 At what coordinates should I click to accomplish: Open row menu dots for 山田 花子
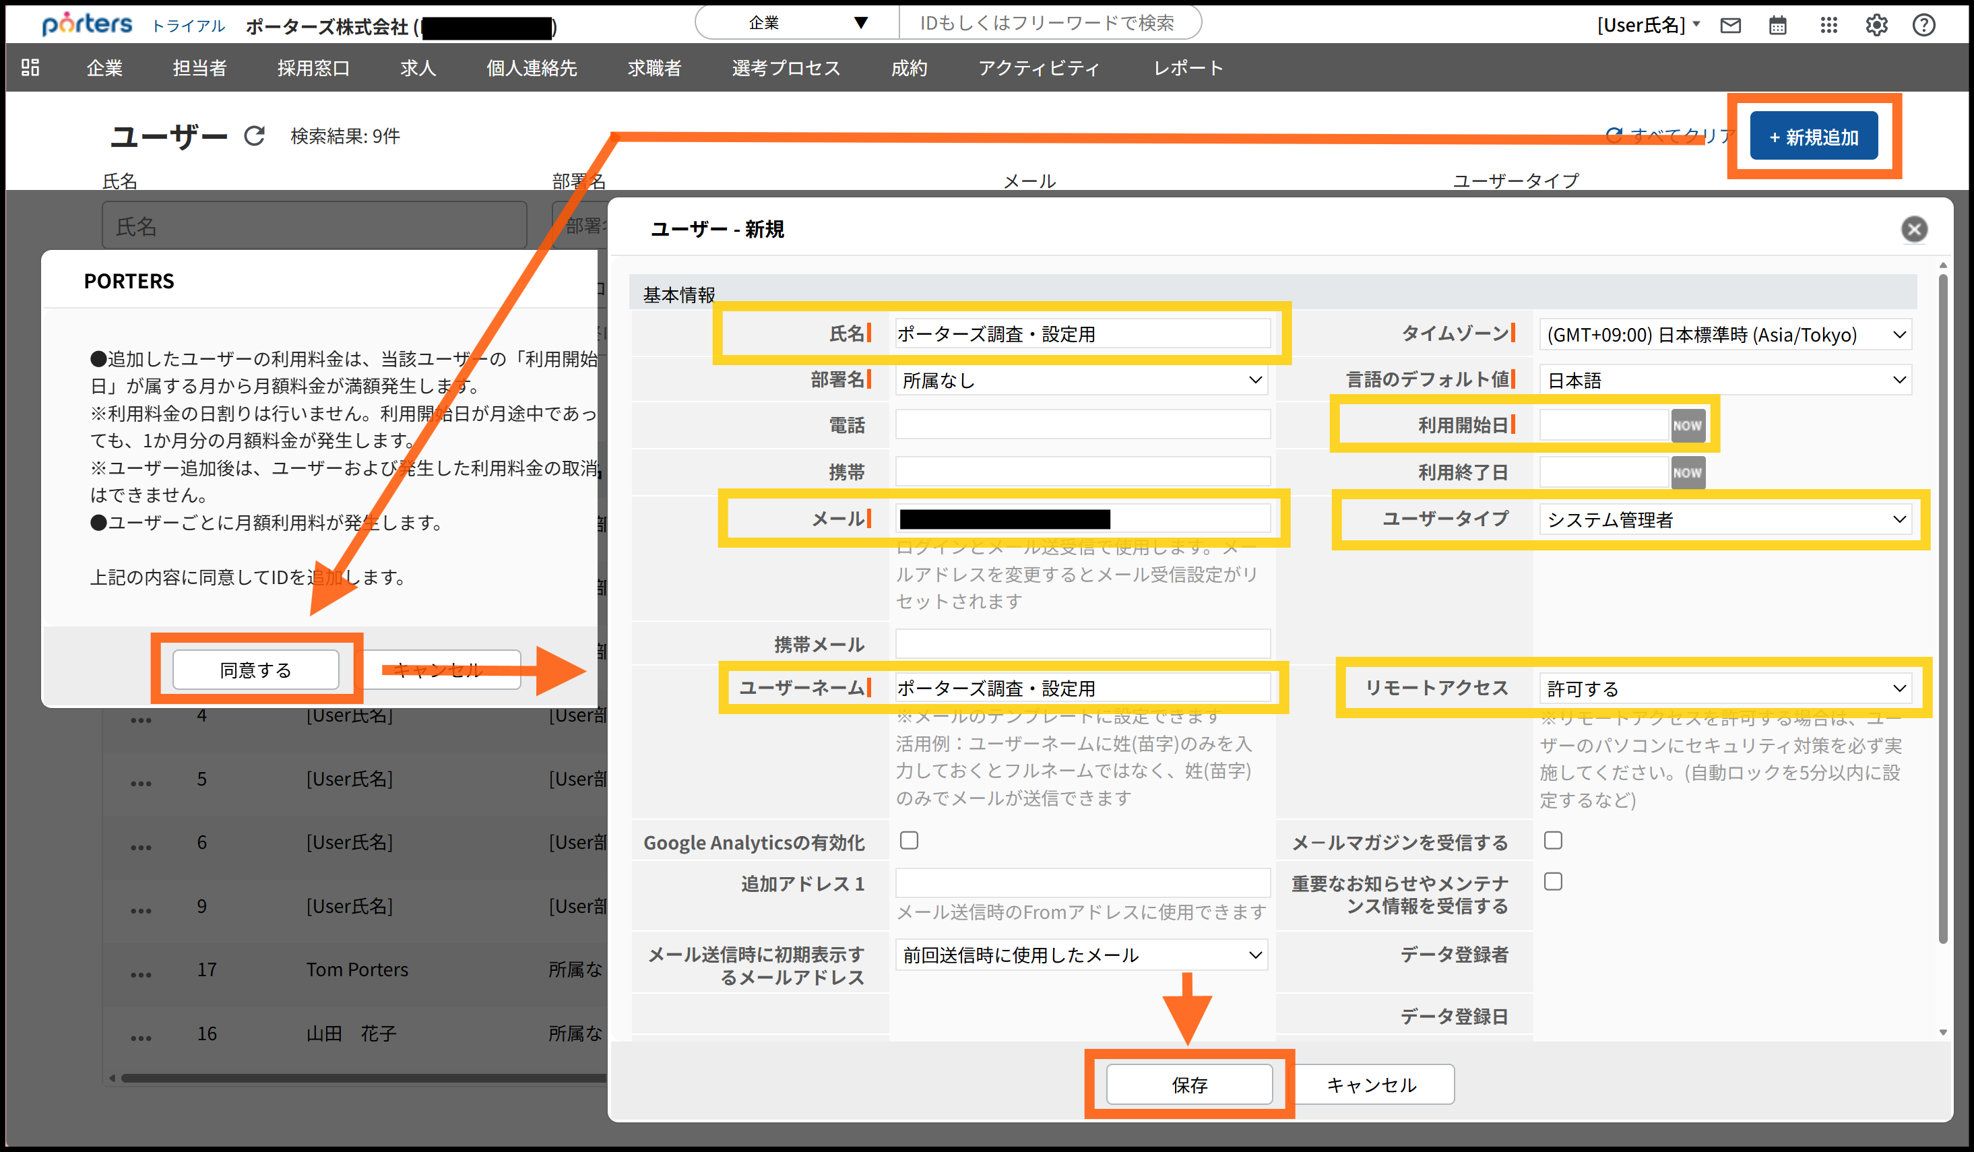click(x=141, y=1037)
